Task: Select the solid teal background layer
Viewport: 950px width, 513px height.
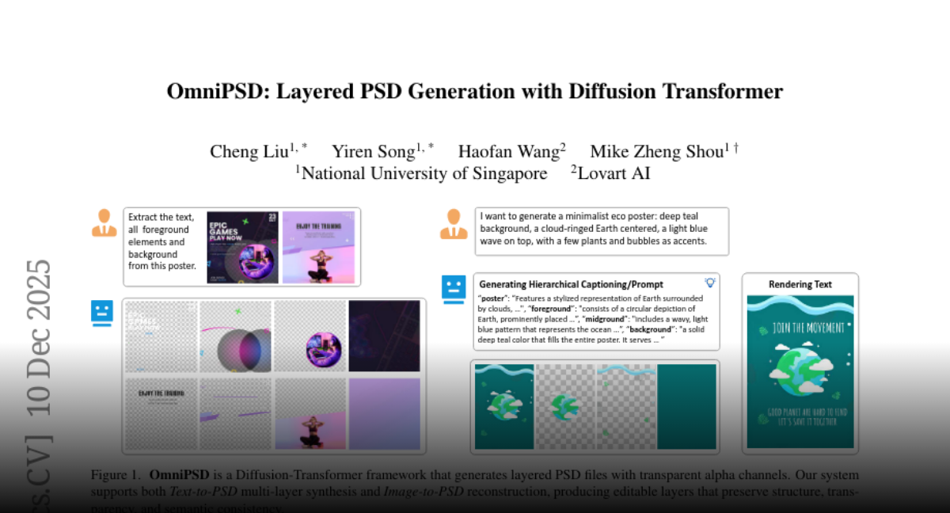Action: point(686,406)
